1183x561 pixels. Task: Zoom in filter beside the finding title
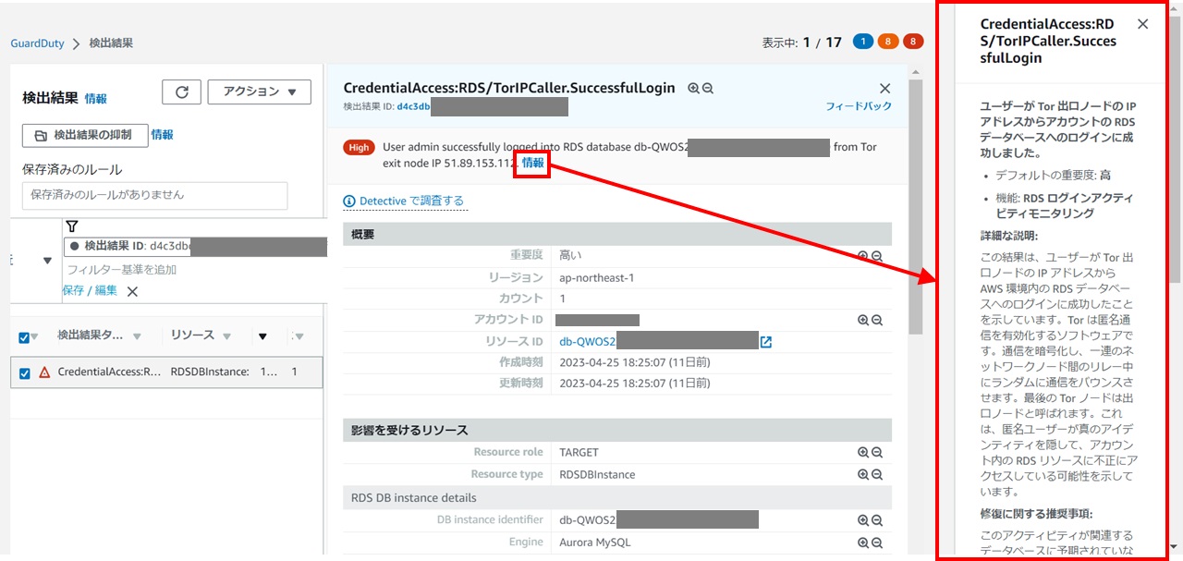click(694, 88)
